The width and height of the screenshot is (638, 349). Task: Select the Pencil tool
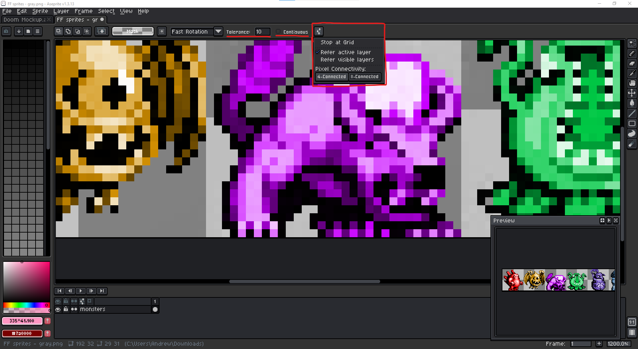point(632,53)
